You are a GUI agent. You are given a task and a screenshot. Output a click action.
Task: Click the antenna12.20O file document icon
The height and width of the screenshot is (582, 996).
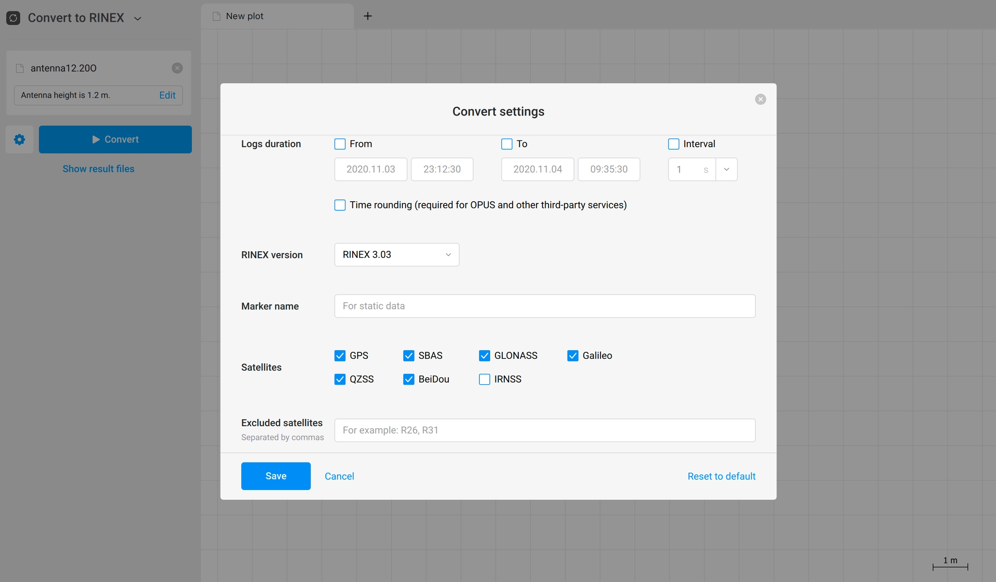click(20, 68)
